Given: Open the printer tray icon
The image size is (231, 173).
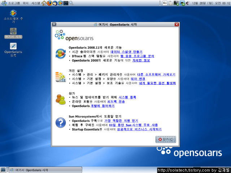Looking at the screenshot, I should 171,3.
